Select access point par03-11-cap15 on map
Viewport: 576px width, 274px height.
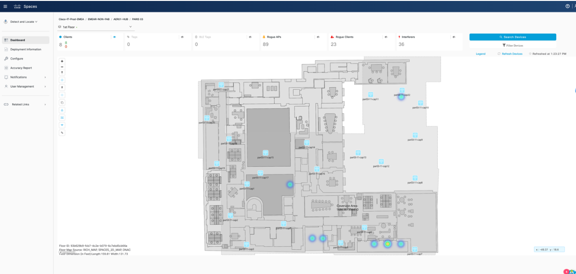tap(266, 153)
